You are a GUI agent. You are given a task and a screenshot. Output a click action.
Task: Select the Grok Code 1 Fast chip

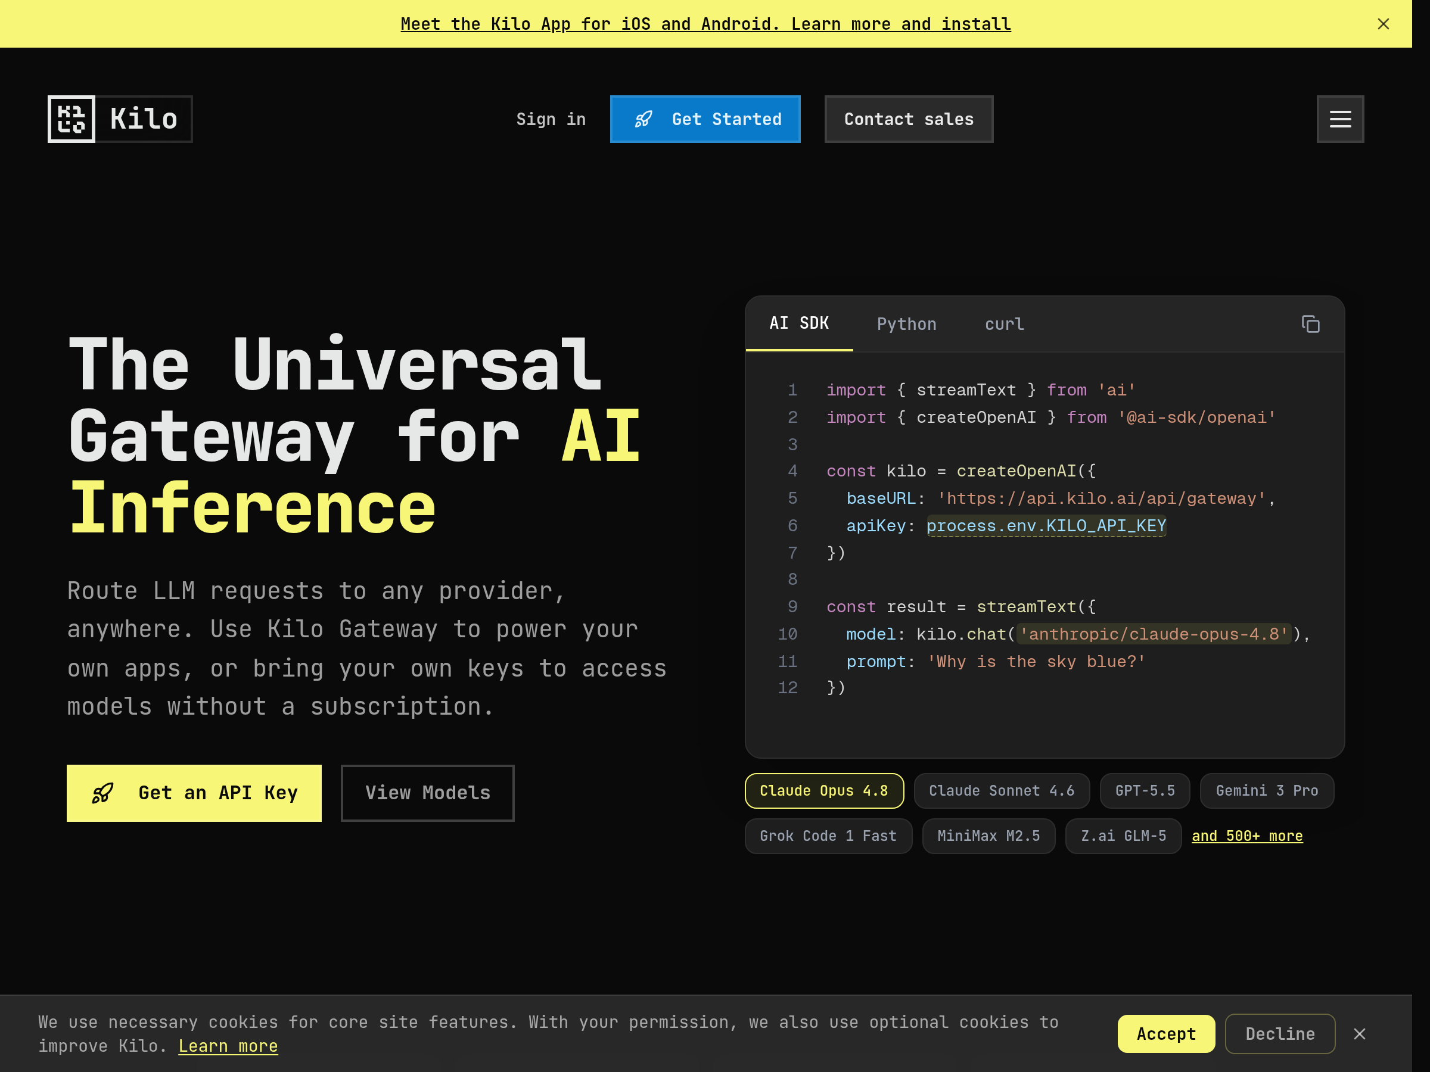828,836
